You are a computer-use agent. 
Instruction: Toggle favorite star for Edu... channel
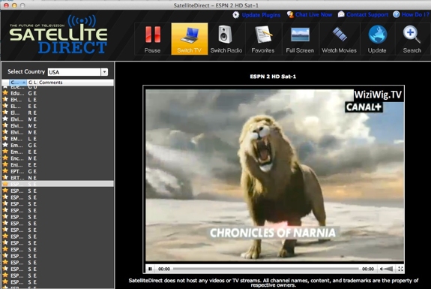click(x=5, y=93)
